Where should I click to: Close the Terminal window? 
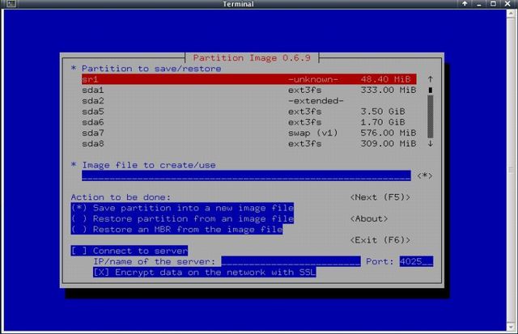pos(507,3)
